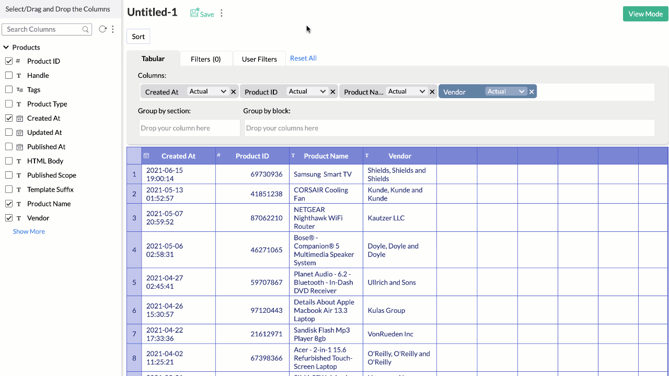Click the search magnifier icon in Search Columns
Viewport: 669px width, 376px height.
click(x=86, y=30)
